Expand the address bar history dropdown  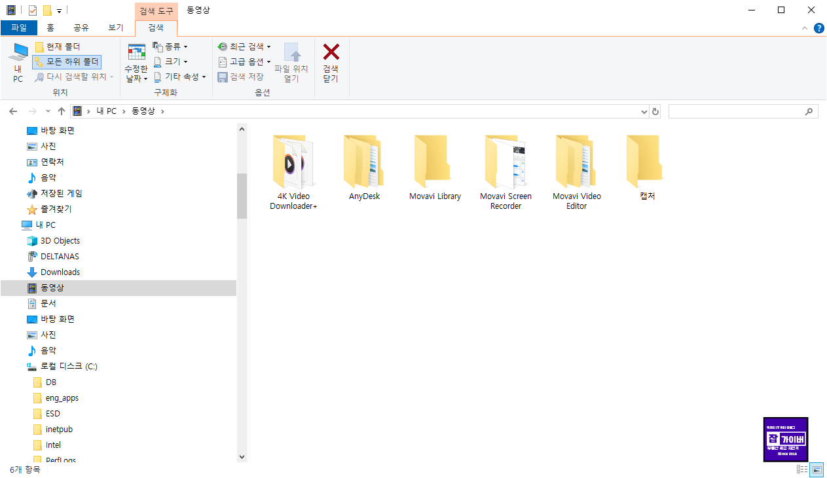coord(644,111)
